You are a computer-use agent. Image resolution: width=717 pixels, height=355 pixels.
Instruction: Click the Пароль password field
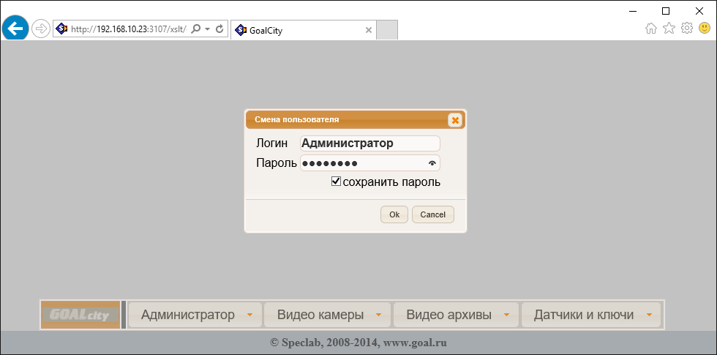pos(370,162)
